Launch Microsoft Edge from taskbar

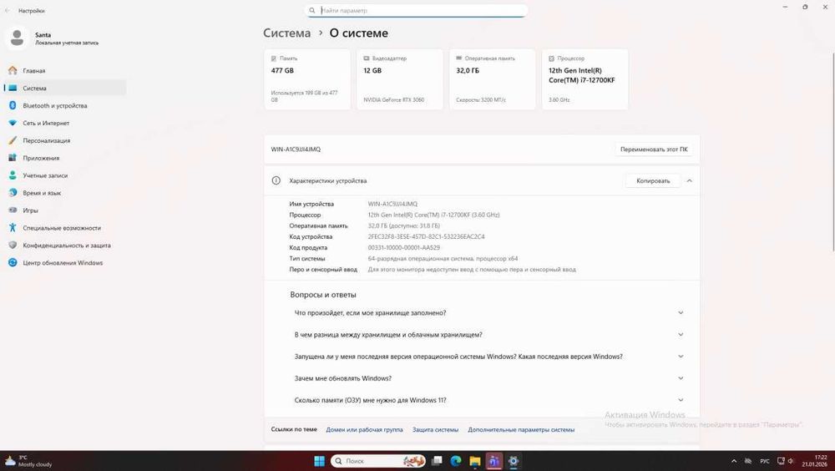click(x=456, y=461)
